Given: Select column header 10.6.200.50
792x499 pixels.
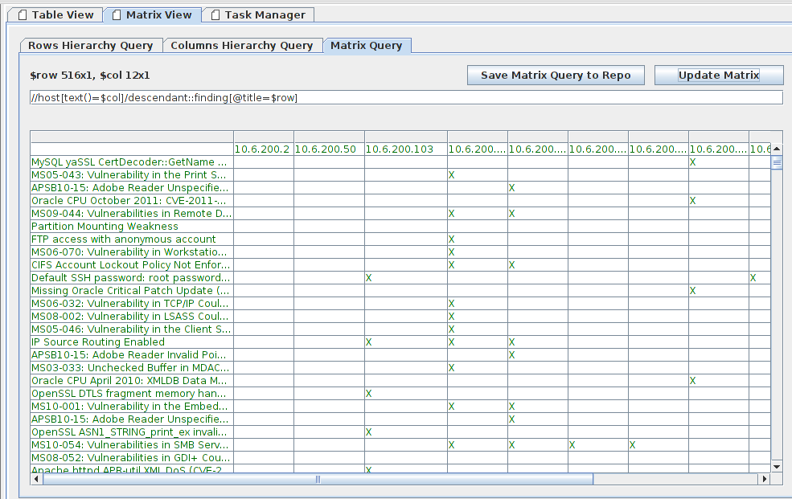Looking at the screenshot, I should coord(328,149).
